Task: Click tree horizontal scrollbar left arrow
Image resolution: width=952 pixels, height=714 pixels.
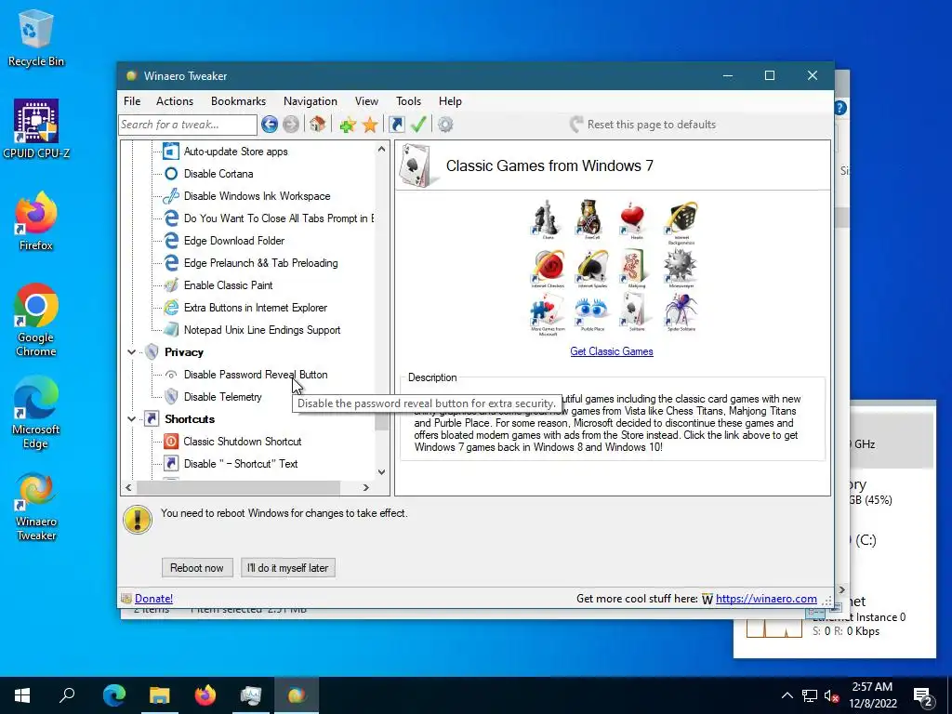Action: 128,487
